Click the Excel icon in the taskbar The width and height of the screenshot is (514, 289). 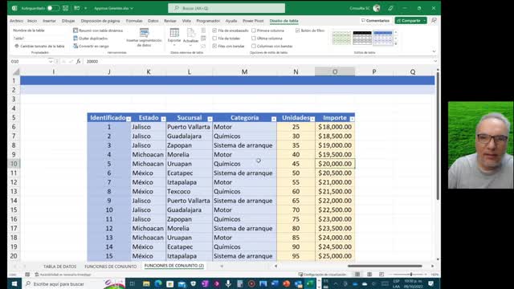310,283
